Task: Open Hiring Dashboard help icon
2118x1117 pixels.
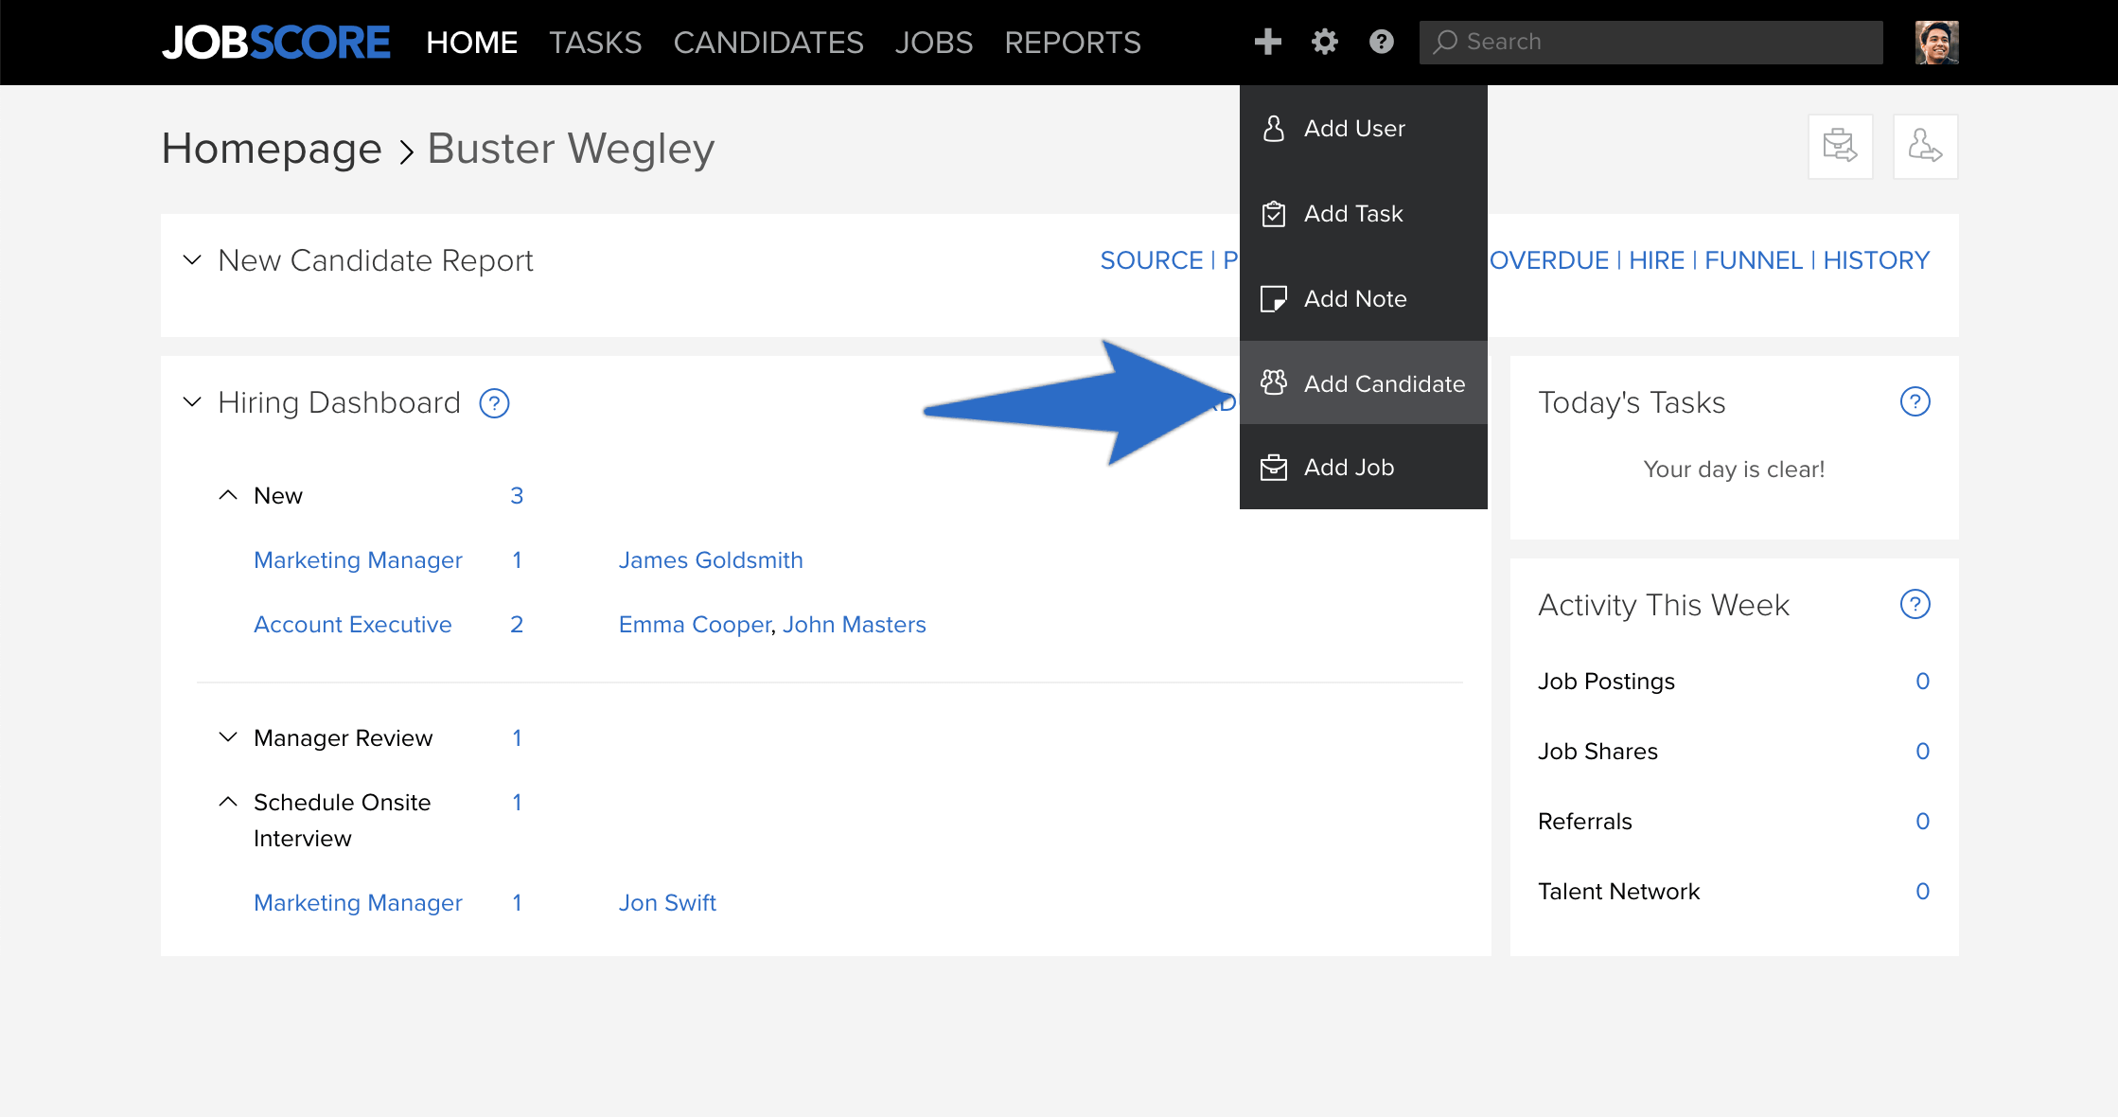Action: point(494,403)
